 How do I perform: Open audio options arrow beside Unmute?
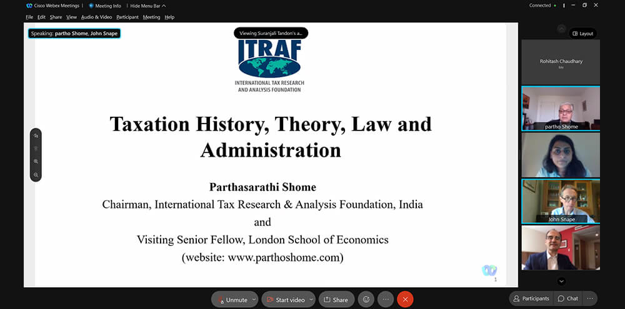[255, 300]
